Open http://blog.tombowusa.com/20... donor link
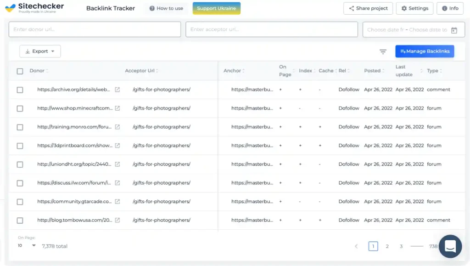 75,220
